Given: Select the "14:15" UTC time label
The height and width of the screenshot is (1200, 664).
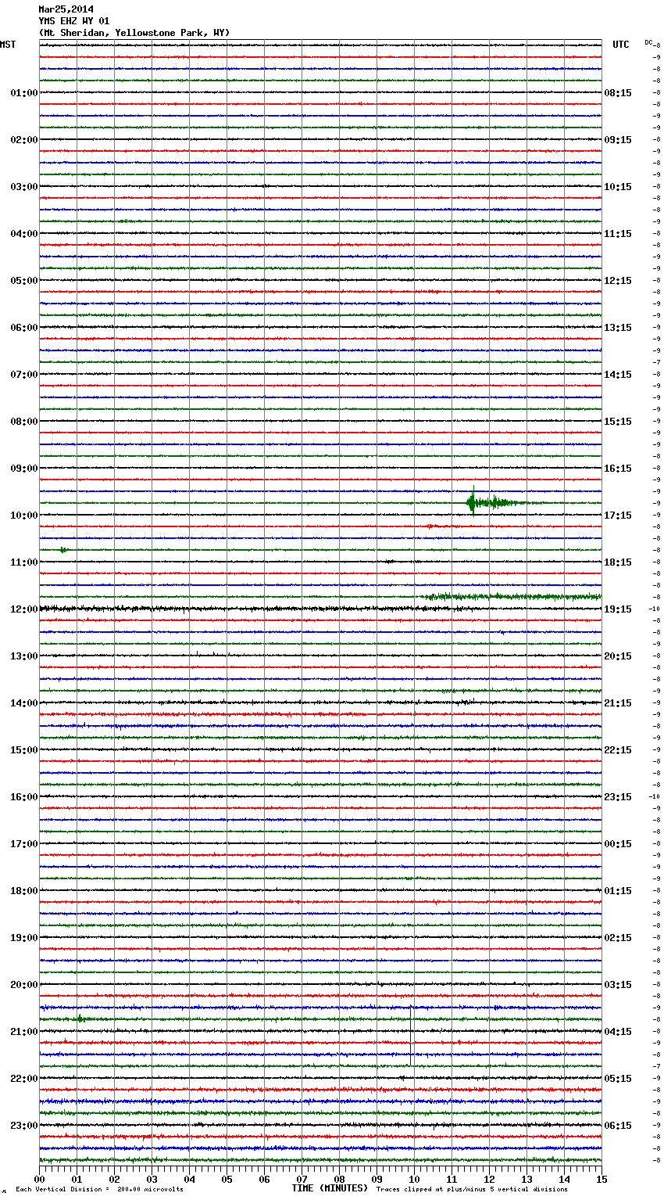Looking at the screenshot, I should pyautogui.click(x=618, y=375).
